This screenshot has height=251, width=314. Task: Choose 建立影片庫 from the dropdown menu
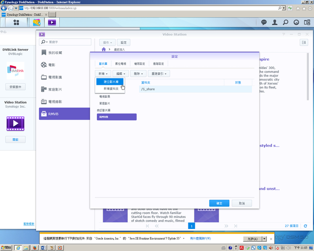[x=110, y=82]
